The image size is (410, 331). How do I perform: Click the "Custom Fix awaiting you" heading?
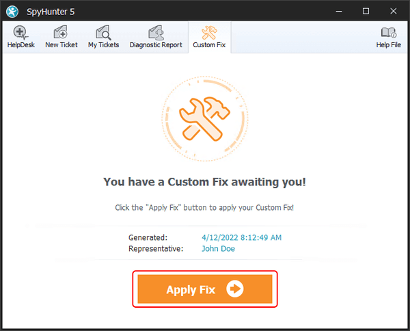pos(205,181)
